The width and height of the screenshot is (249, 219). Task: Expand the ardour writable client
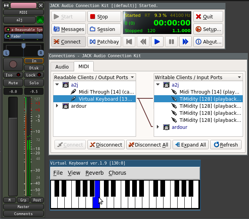tap(158, 127)
